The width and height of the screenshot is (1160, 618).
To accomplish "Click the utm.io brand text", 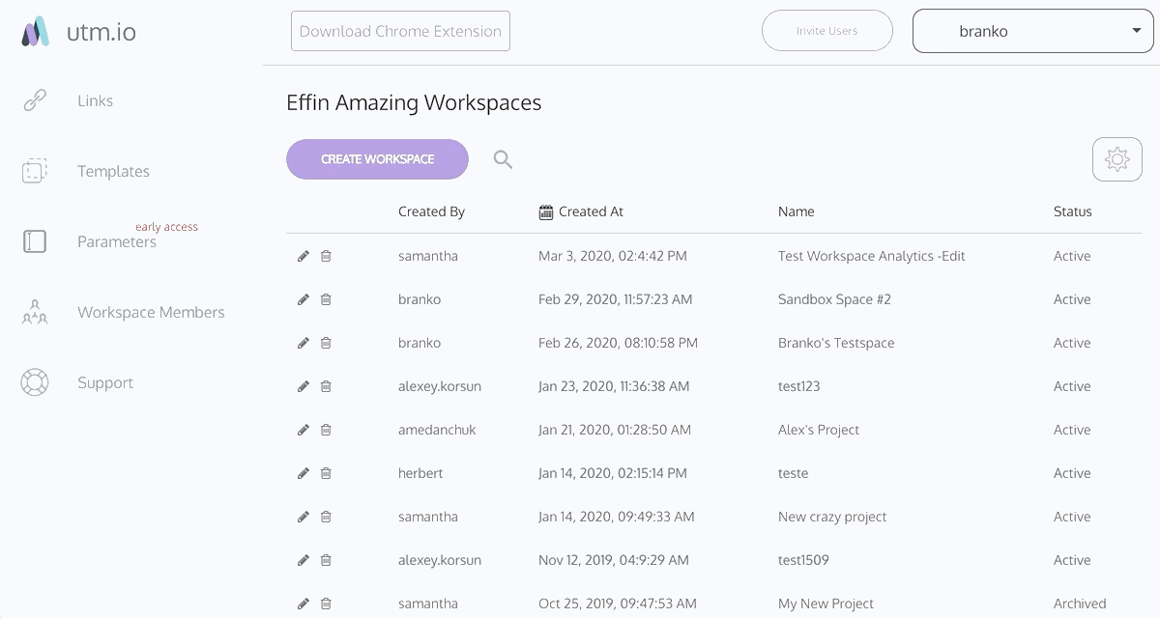I will click(101, 32).
